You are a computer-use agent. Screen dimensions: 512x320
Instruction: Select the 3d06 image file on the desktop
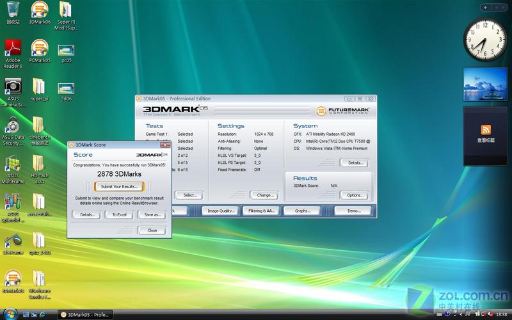point(66,92)
